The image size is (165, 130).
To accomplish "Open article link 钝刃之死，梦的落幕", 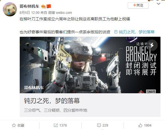I will [137, 32].
